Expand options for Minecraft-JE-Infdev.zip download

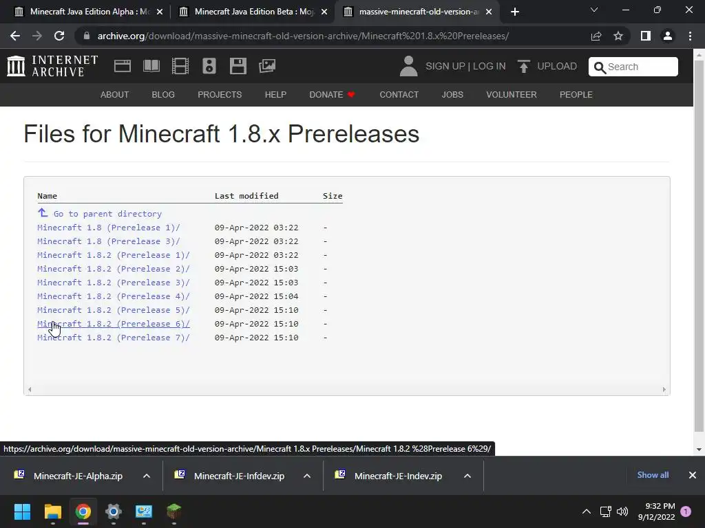(307, 476)
